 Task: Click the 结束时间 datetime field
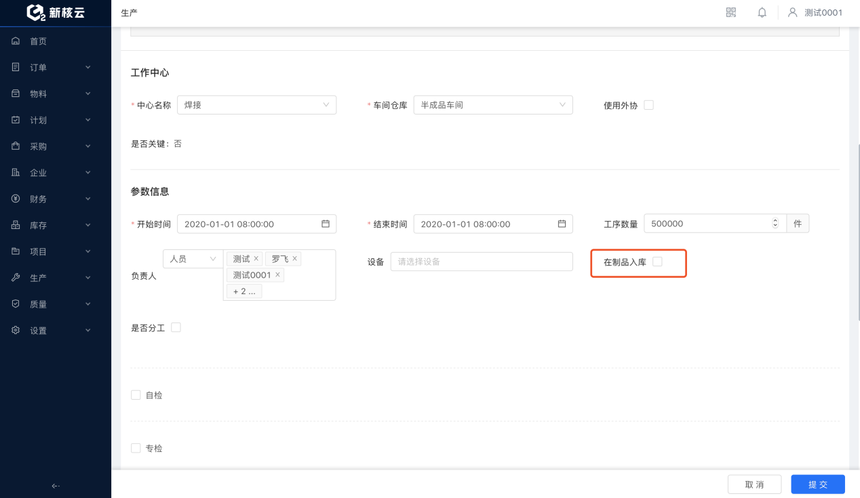pyautogui.click(x=493, y=224)
